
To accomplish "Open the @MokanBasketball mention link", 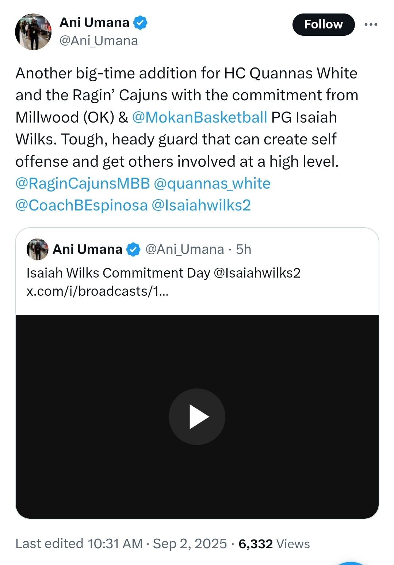I will 199,117.
